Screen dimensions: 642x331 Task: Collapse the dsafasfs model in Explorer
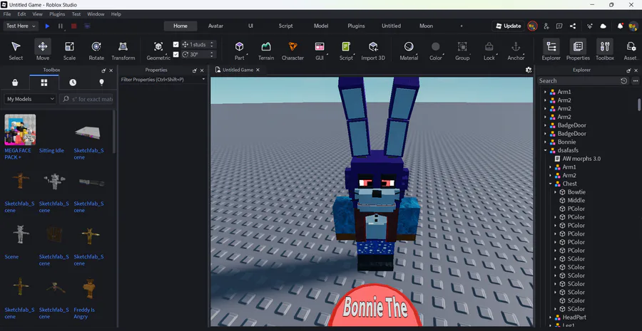click(546, 150)
